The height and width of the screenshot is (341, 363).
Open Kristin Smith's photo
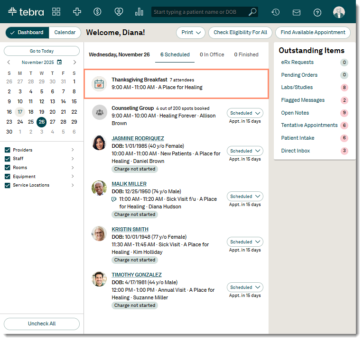99,233
